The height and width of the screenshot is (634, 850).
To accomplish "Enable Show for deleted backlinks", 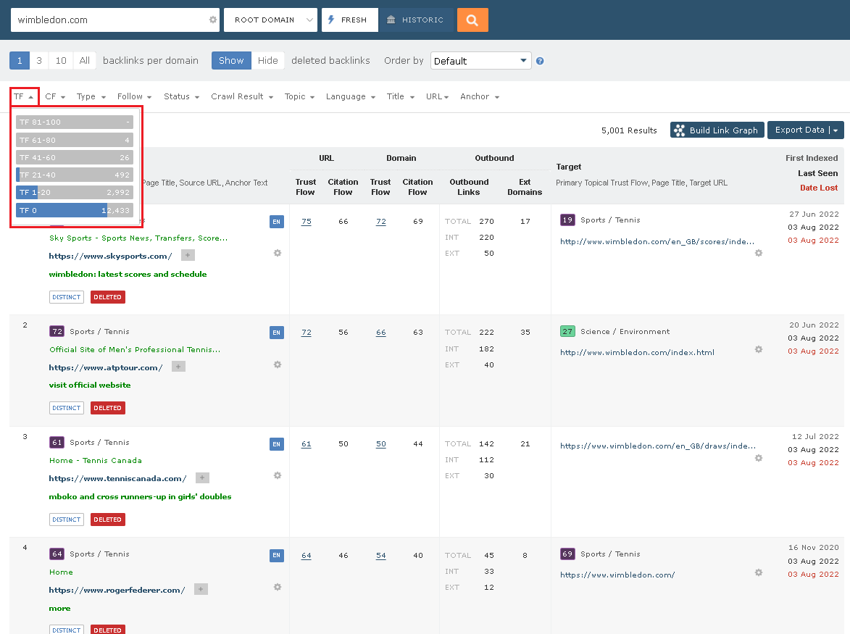I will coord(230,61).
